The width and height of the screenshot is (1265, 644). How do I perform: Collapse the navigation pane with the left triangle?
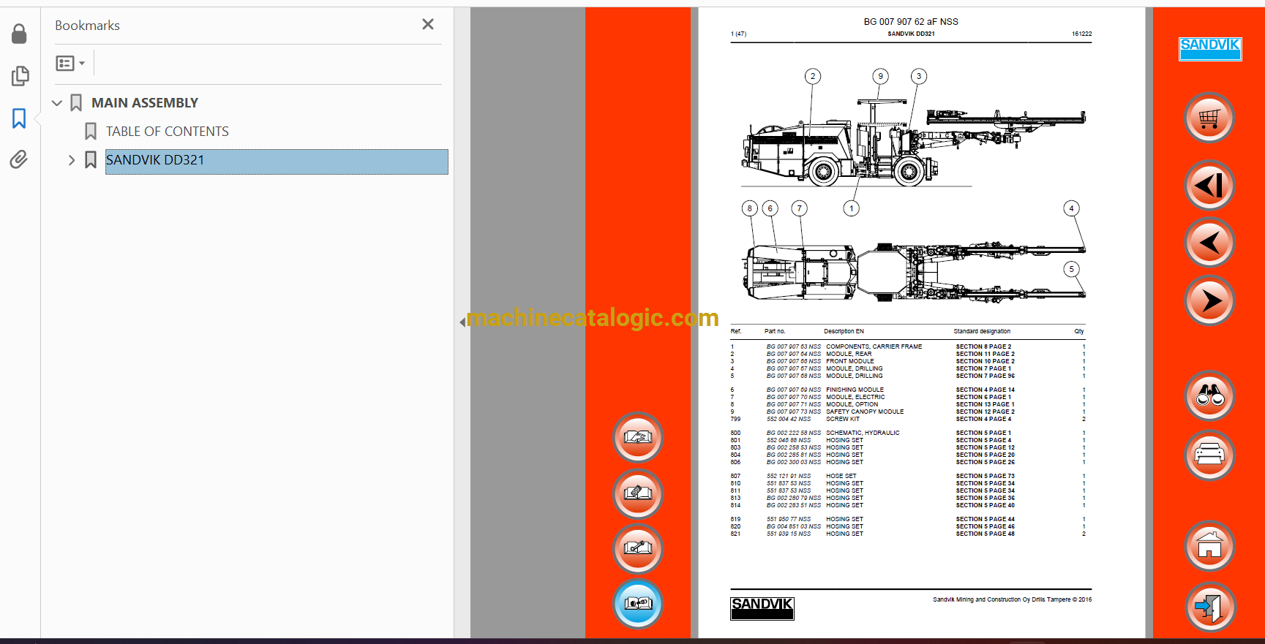[x=462, y=322]
